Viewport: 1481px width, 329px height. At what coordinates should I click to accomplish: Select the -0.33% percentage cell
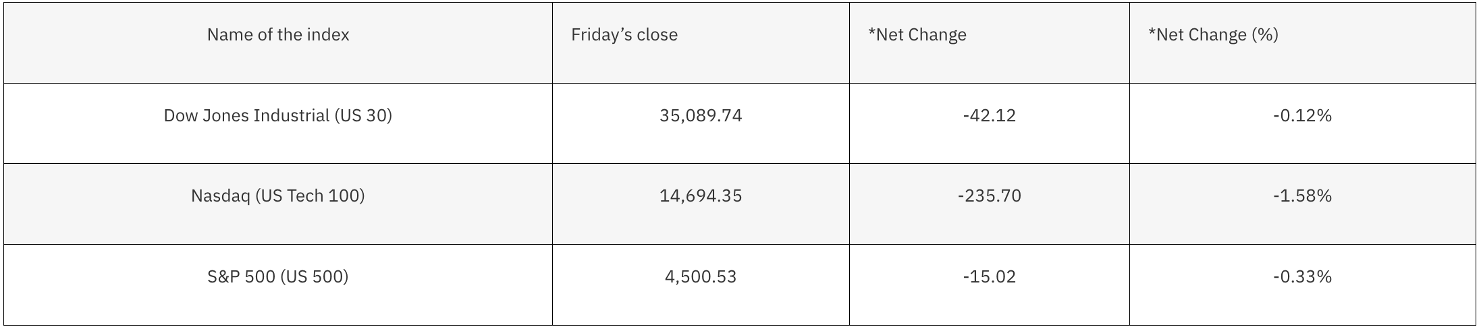pyautogui.click(x=1302, y=277)
